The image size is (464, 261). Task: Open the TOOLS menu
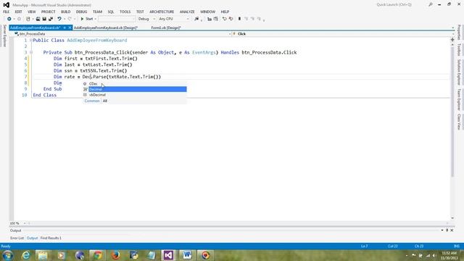[125, 12]
